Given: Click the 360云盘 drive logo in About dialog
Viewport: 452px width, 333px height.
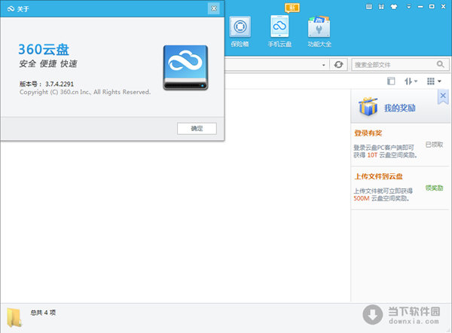Looking at the screenshot, I should [185, 67].
